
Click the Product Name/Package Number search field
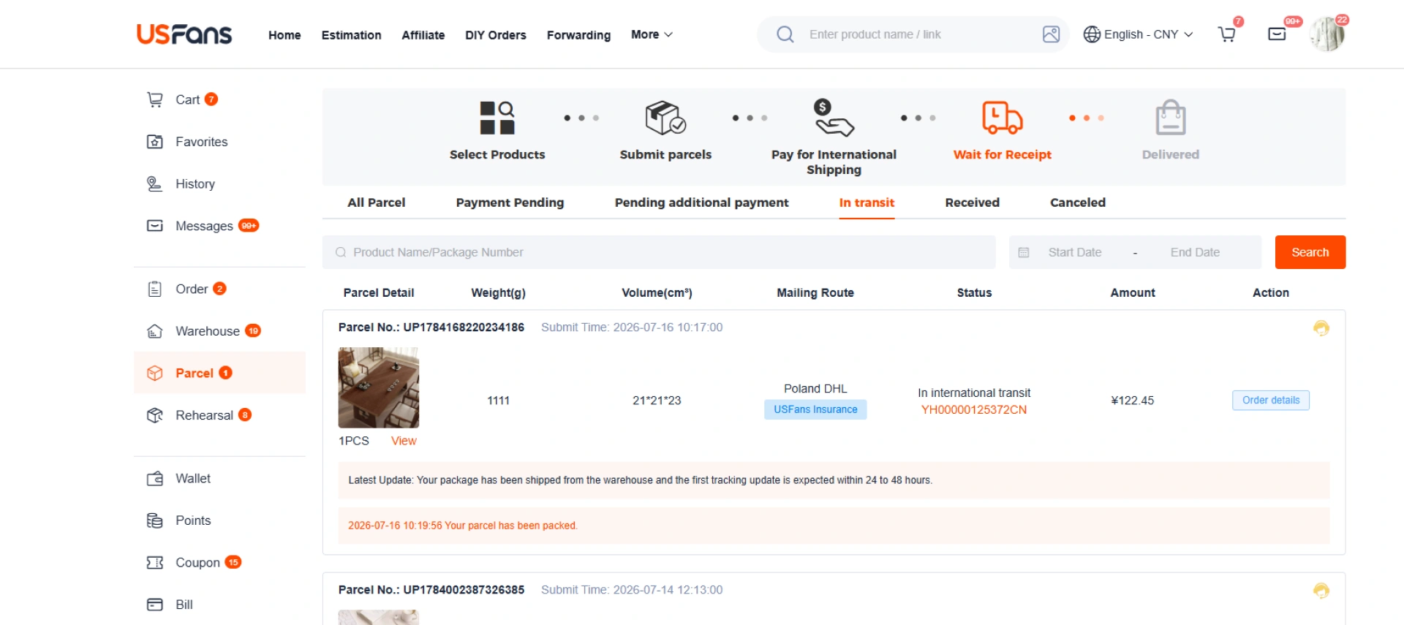click(x=659, y=252)
